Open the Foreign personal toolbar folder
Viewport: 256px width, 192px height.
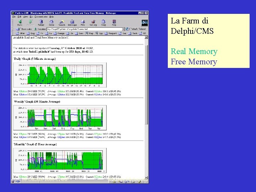(x=59, y=33)
